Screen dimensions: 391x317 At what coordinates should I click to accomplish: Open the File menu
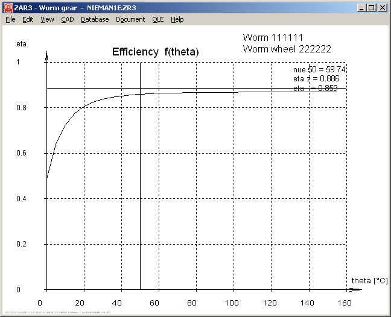[10, 19]
